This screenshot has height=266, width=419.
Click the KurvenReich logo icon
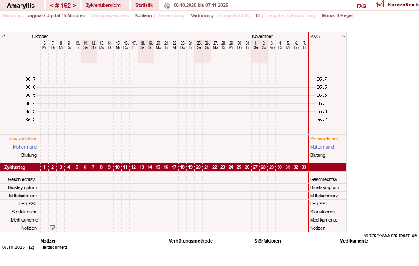pyautogui.click(x=380, y=4)
